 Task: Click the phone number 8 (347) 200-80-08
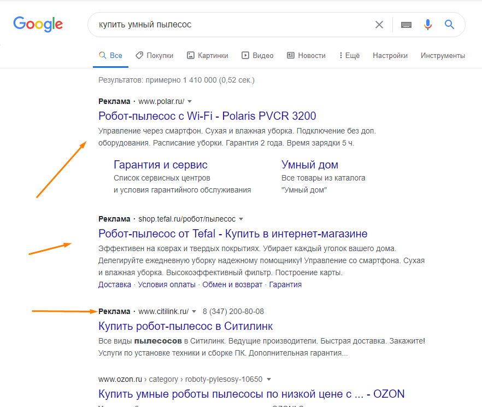tap(233, 311)
